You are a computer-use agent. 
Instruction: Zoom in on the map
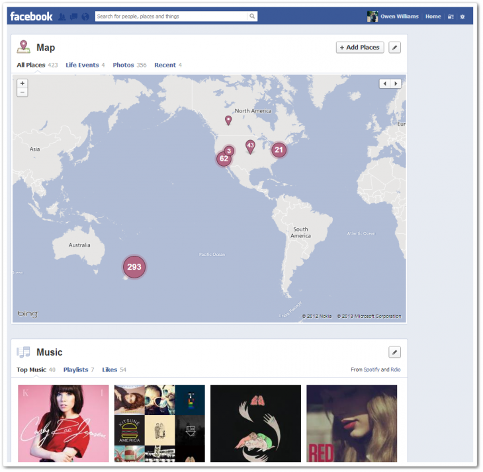pos(22,83)
